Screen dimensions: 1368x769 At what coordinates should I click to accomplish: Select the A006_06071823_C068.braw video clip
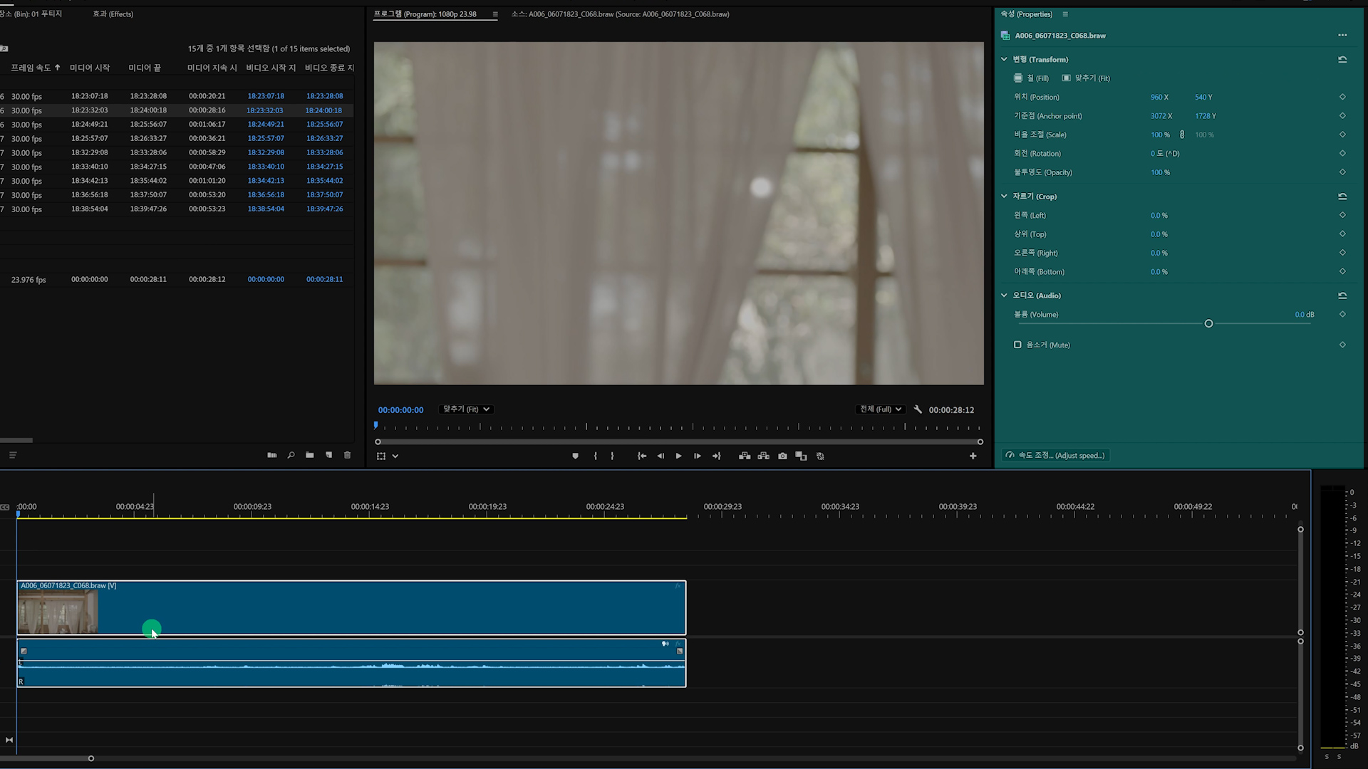[x=351, y=607]
